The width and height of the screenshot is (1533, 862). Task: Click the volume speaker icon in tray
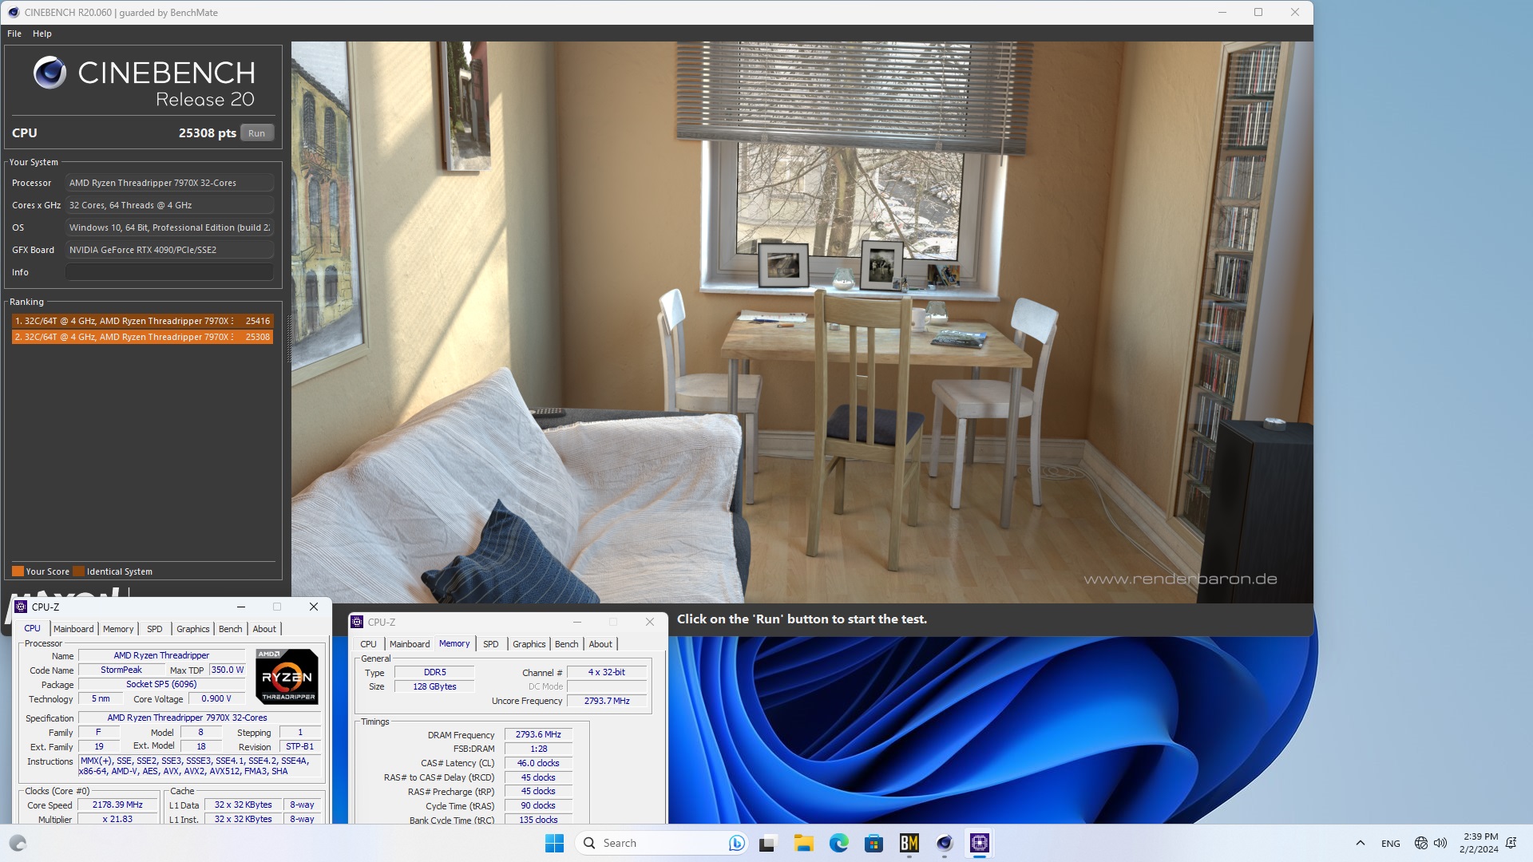point(1440,843)
